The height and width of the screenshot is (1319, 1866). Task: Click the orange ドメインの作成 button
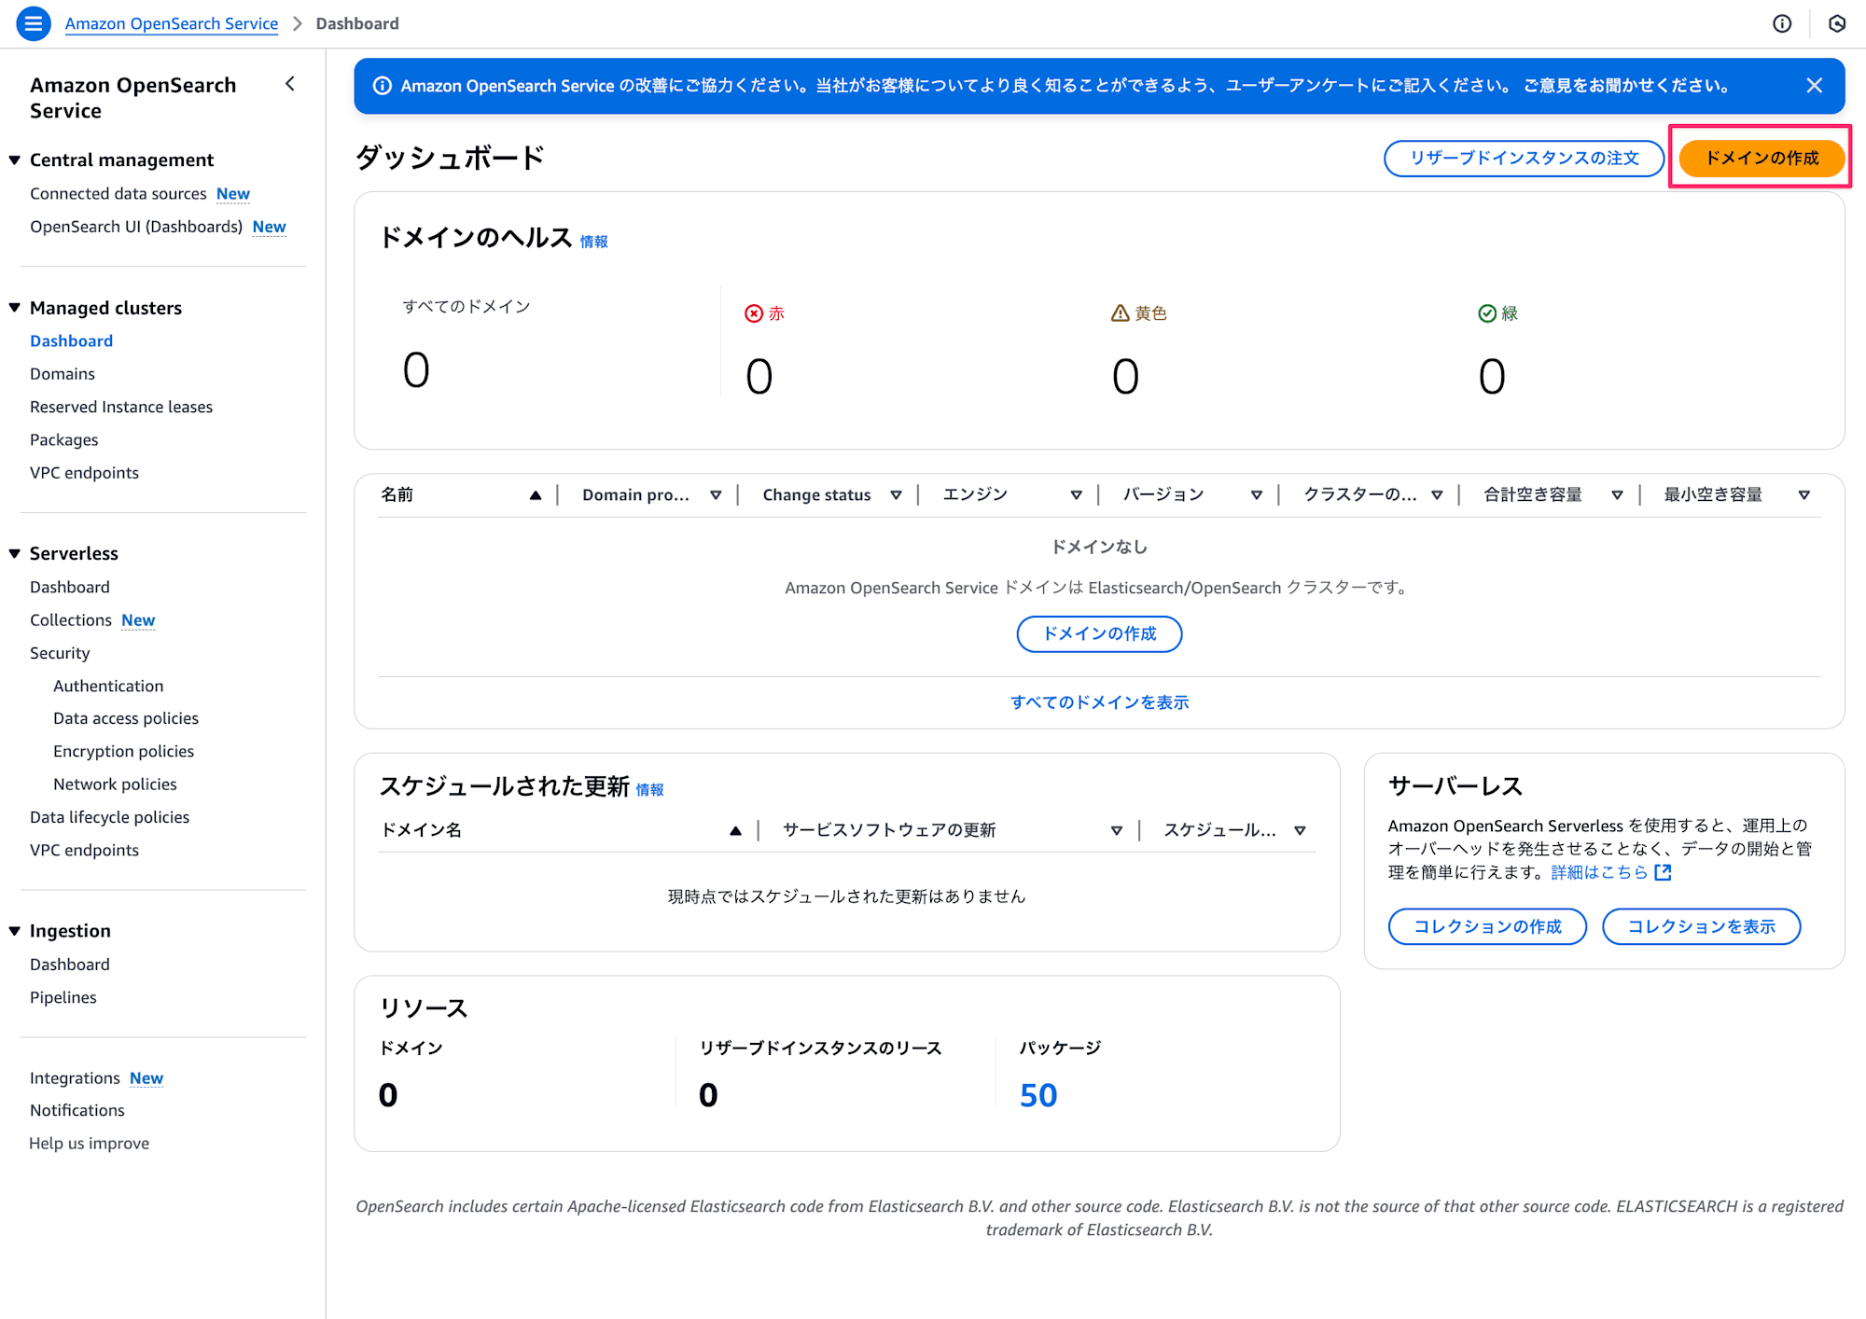[1762, 158]
